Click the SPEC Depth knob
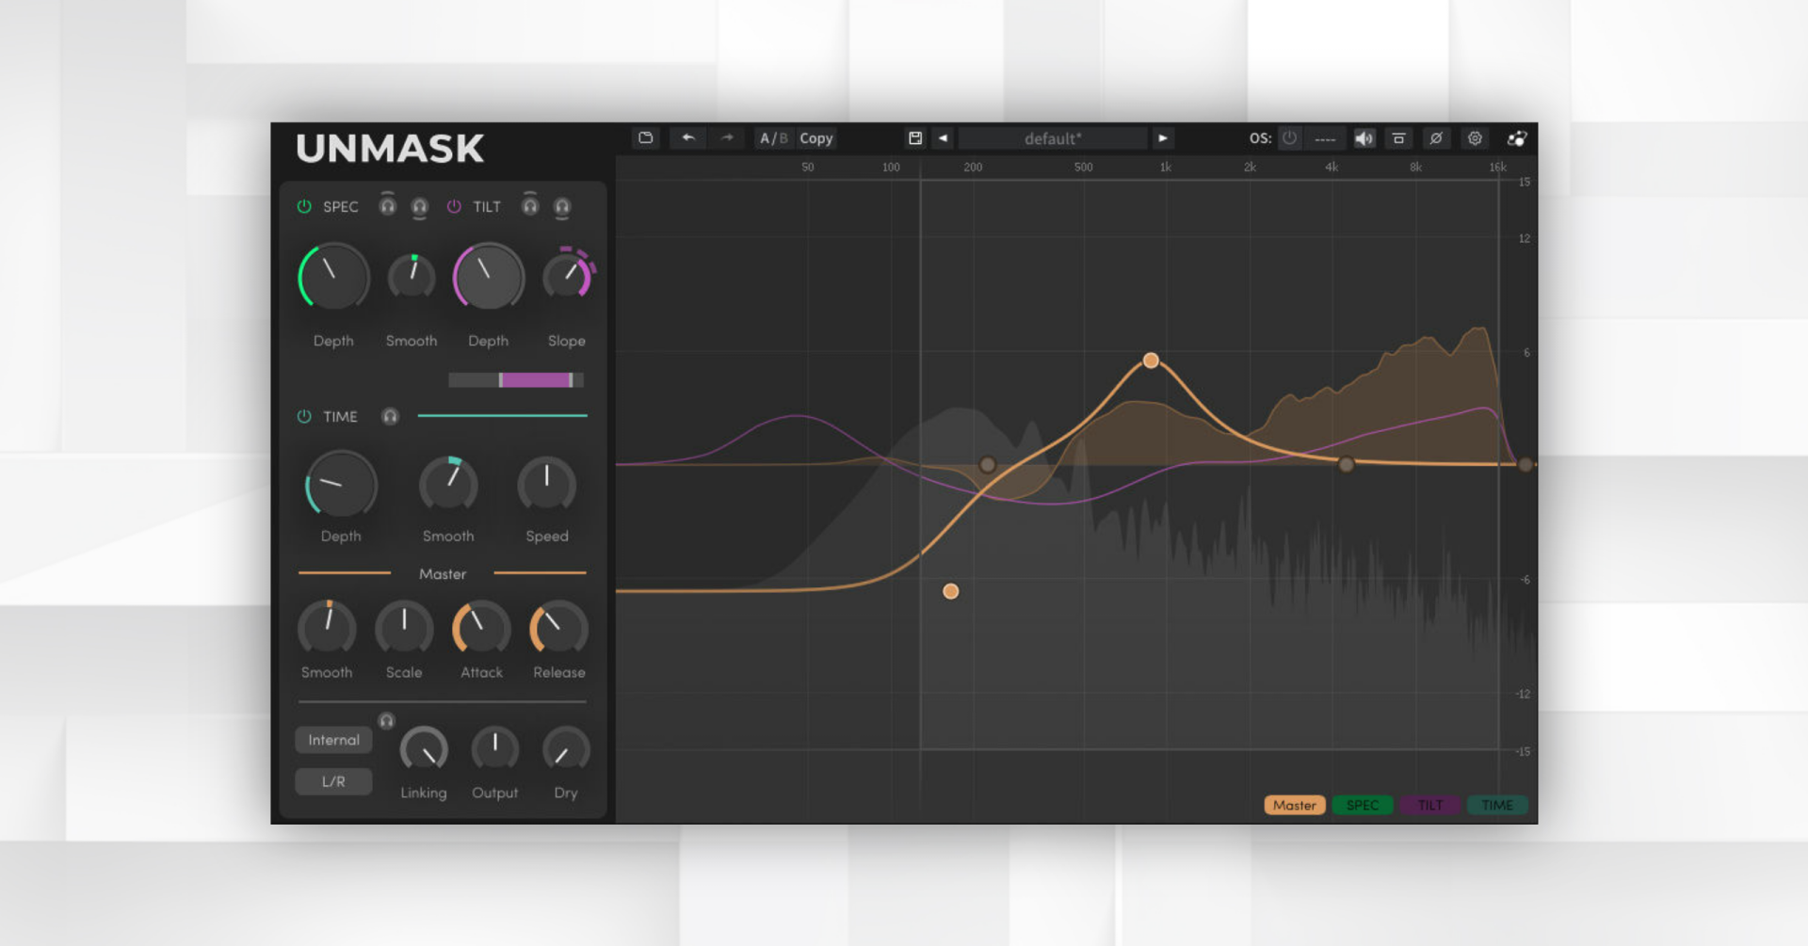The width and height of the screenshot is (1808, 946). click(333, 277)
